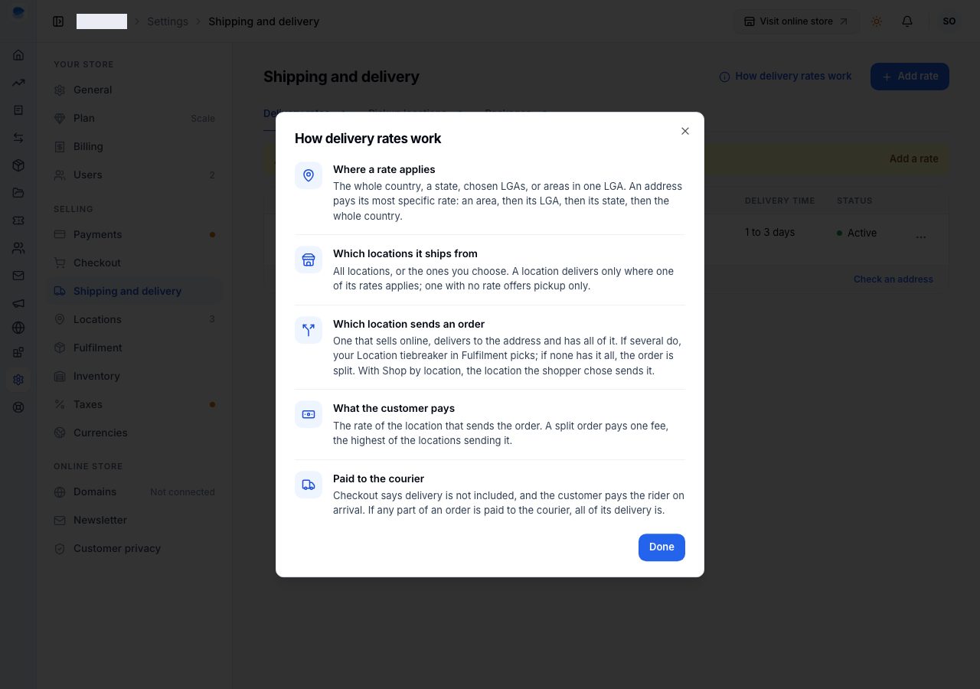The width and height of the screenshot is (980, 689).
Task: Click the envelope icon in the left rail
Action: tap(18, 276)
